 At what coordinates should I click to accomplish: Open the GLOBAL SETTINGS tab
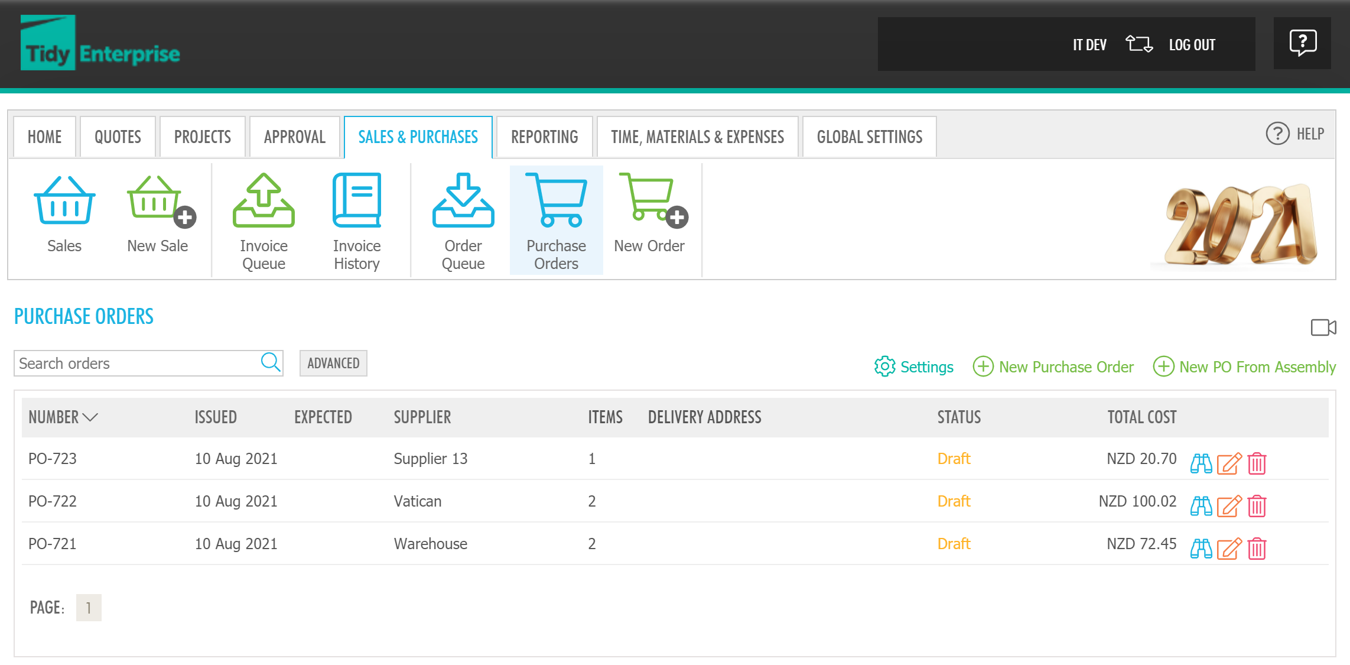point(868,137)
